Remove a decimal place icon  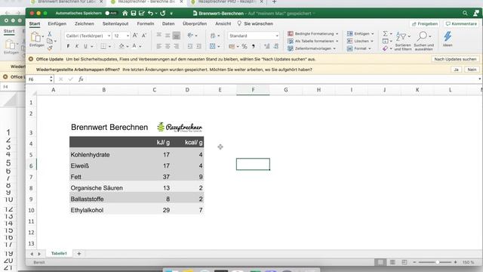click(x=276, y=46)
